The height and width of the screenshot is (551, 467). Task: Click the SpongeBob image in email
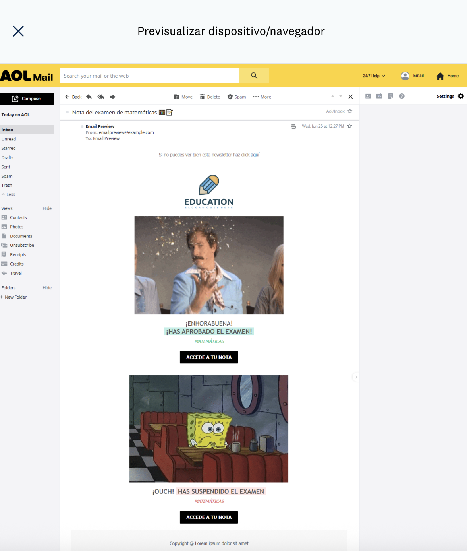(209, 429)
